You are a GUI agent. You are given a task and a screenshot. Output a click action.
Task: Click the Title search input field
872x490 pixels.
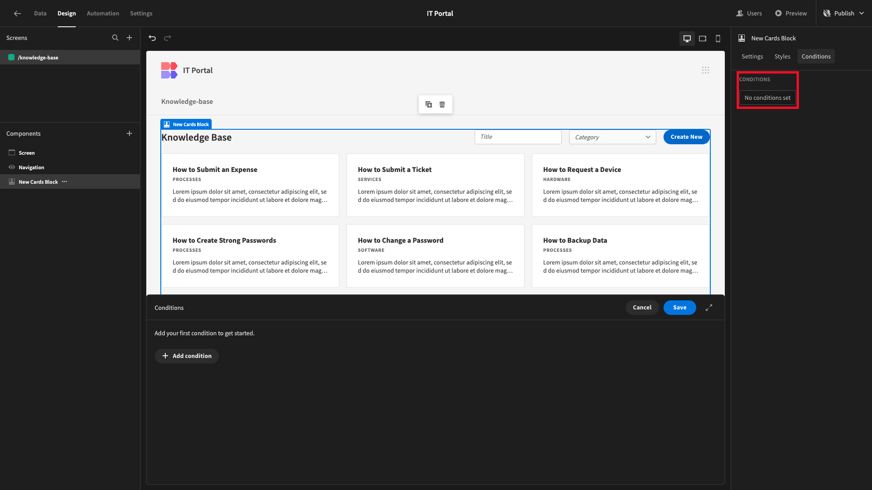point(517,137)
